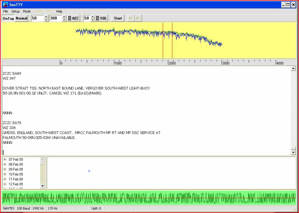Click the M+ memory button

138,18
